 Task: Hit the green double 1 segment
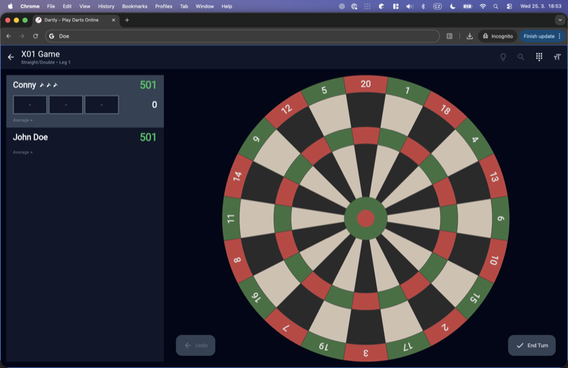[x=407, y=91]
